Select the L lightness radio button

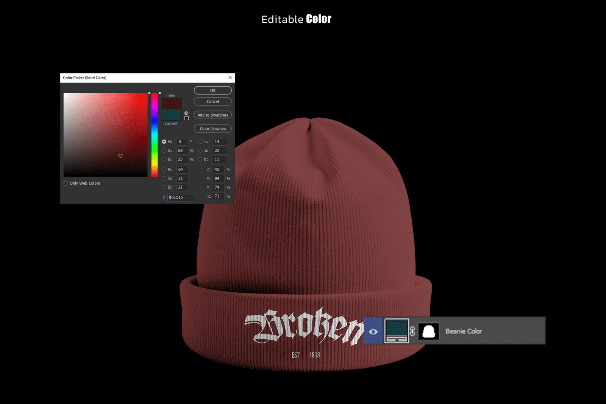point(200,142)
